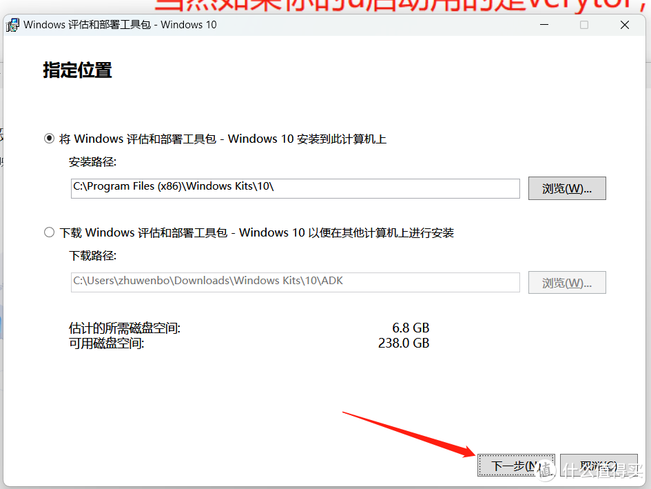Click the 238.0 GB available space value

(404, 343)
